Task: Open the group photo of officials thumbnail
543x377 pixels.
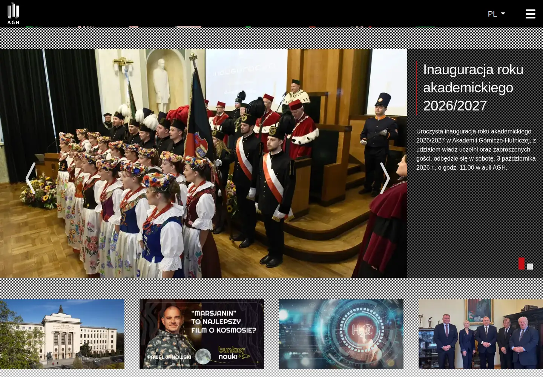Action: click(481, 334)
